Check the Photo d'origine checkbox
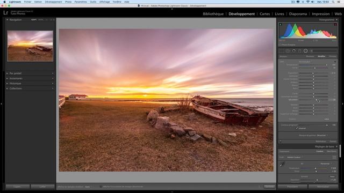 tap(280, 45)
